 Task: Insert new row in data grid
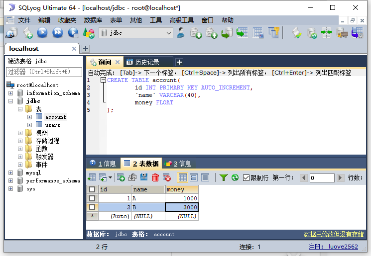pos(121,177)
